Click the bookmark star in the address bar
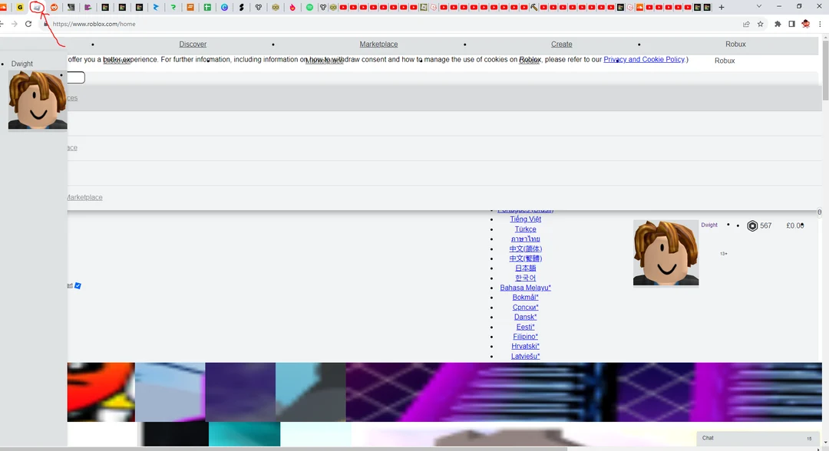The height and width of the screenshot is (451, 829). [x=760, y=24]
